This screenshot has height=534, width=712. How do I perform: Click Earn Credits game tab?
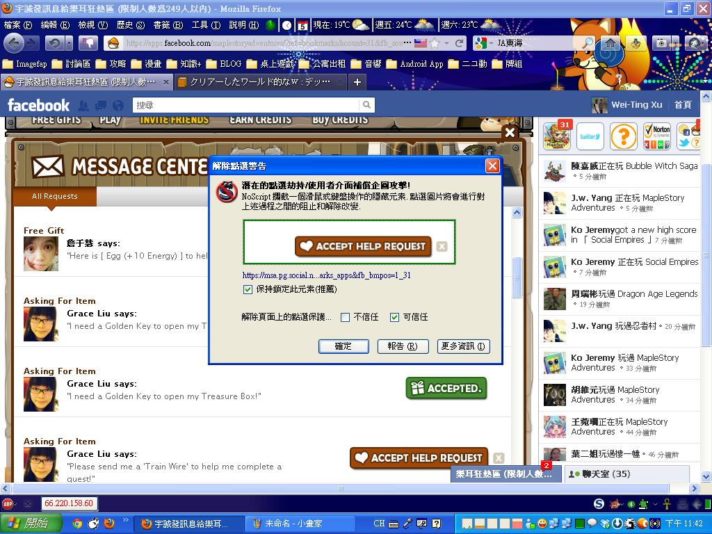click(x=260, y=120)
